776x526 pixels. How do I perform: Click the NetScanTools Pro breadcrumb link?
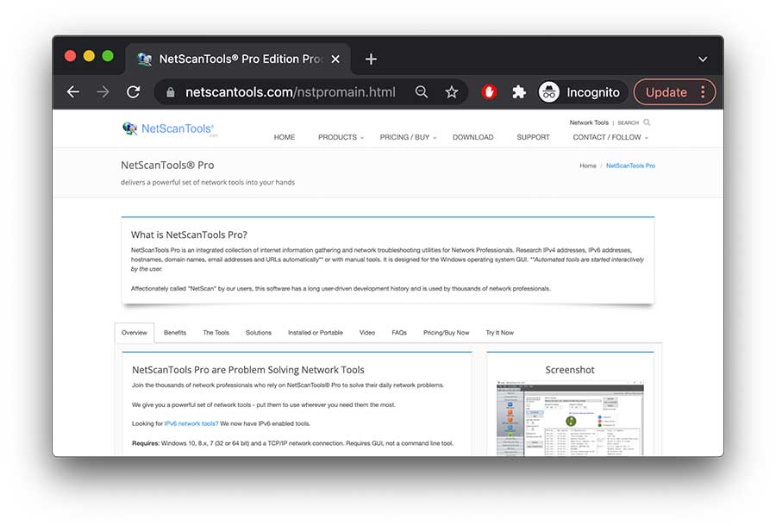tap(630, 165)
